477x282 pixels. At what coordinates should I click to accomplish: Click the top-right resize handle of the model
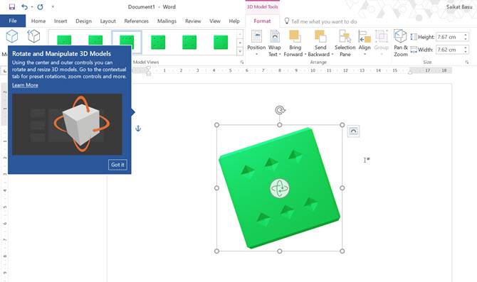[342, 125]
